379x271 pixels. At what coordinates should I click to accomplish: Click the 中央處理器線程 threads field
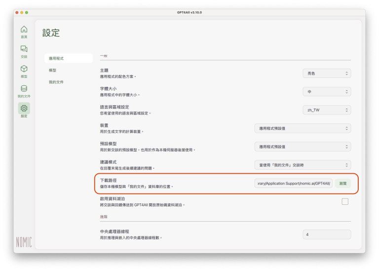click(x=327, y=234)
